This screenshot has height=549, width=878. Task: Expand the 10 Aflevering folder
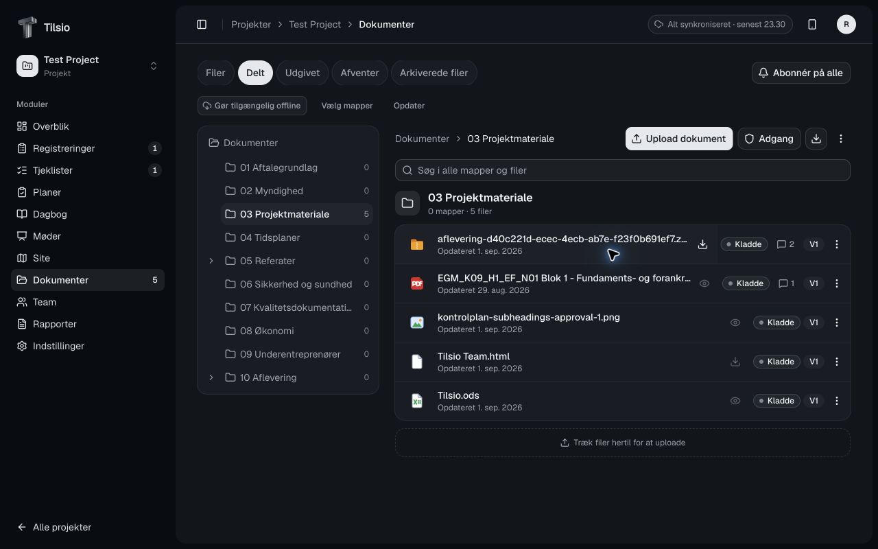(211, 377)
